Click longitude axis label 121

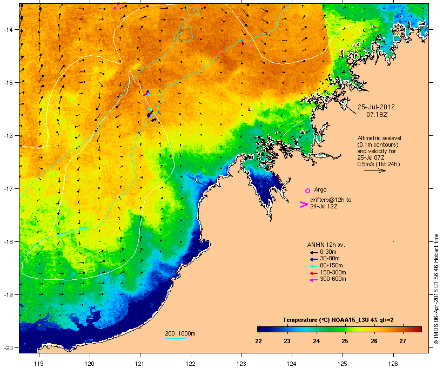(x=140, y=364)
